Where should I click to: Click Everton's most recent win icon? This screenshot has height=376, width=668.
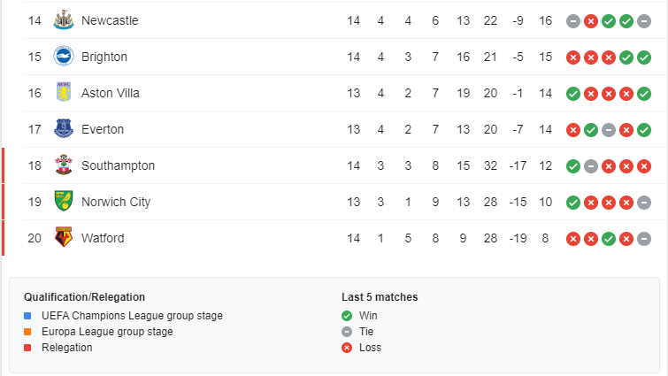click(x=644, y=129)
